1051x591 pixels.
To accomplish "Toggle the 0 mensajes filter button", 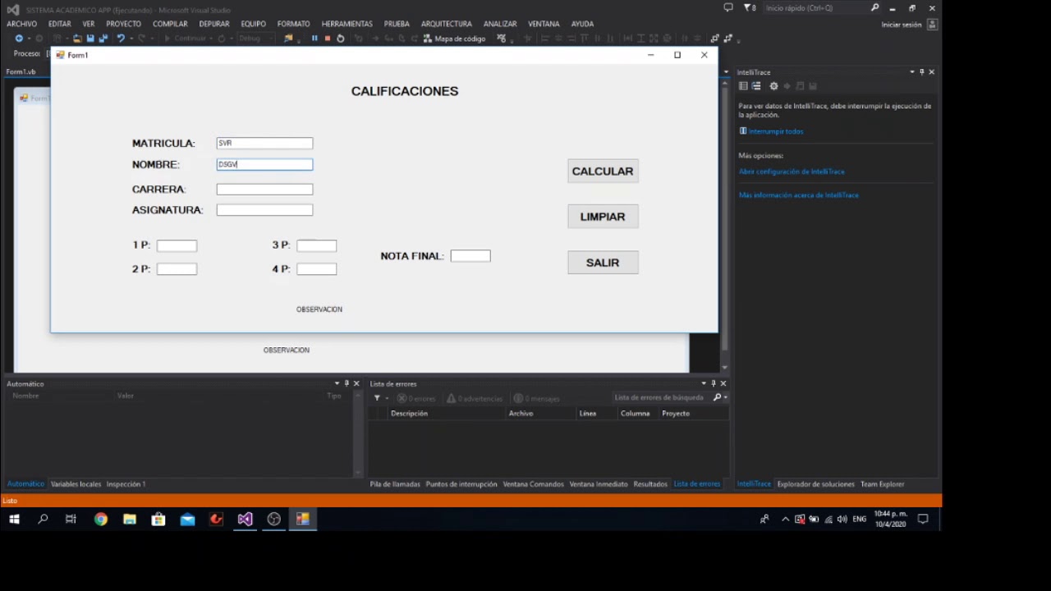I will click(537, 399).
